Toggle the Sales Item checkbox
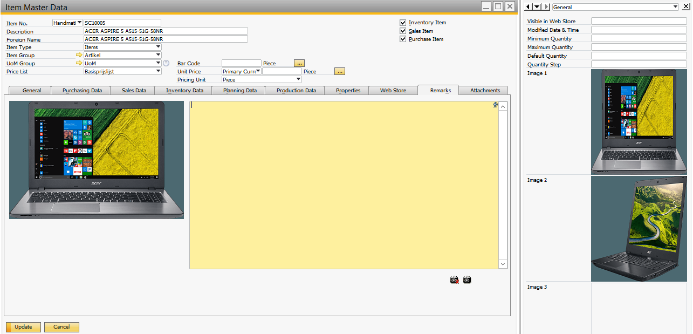 (403, 31)
